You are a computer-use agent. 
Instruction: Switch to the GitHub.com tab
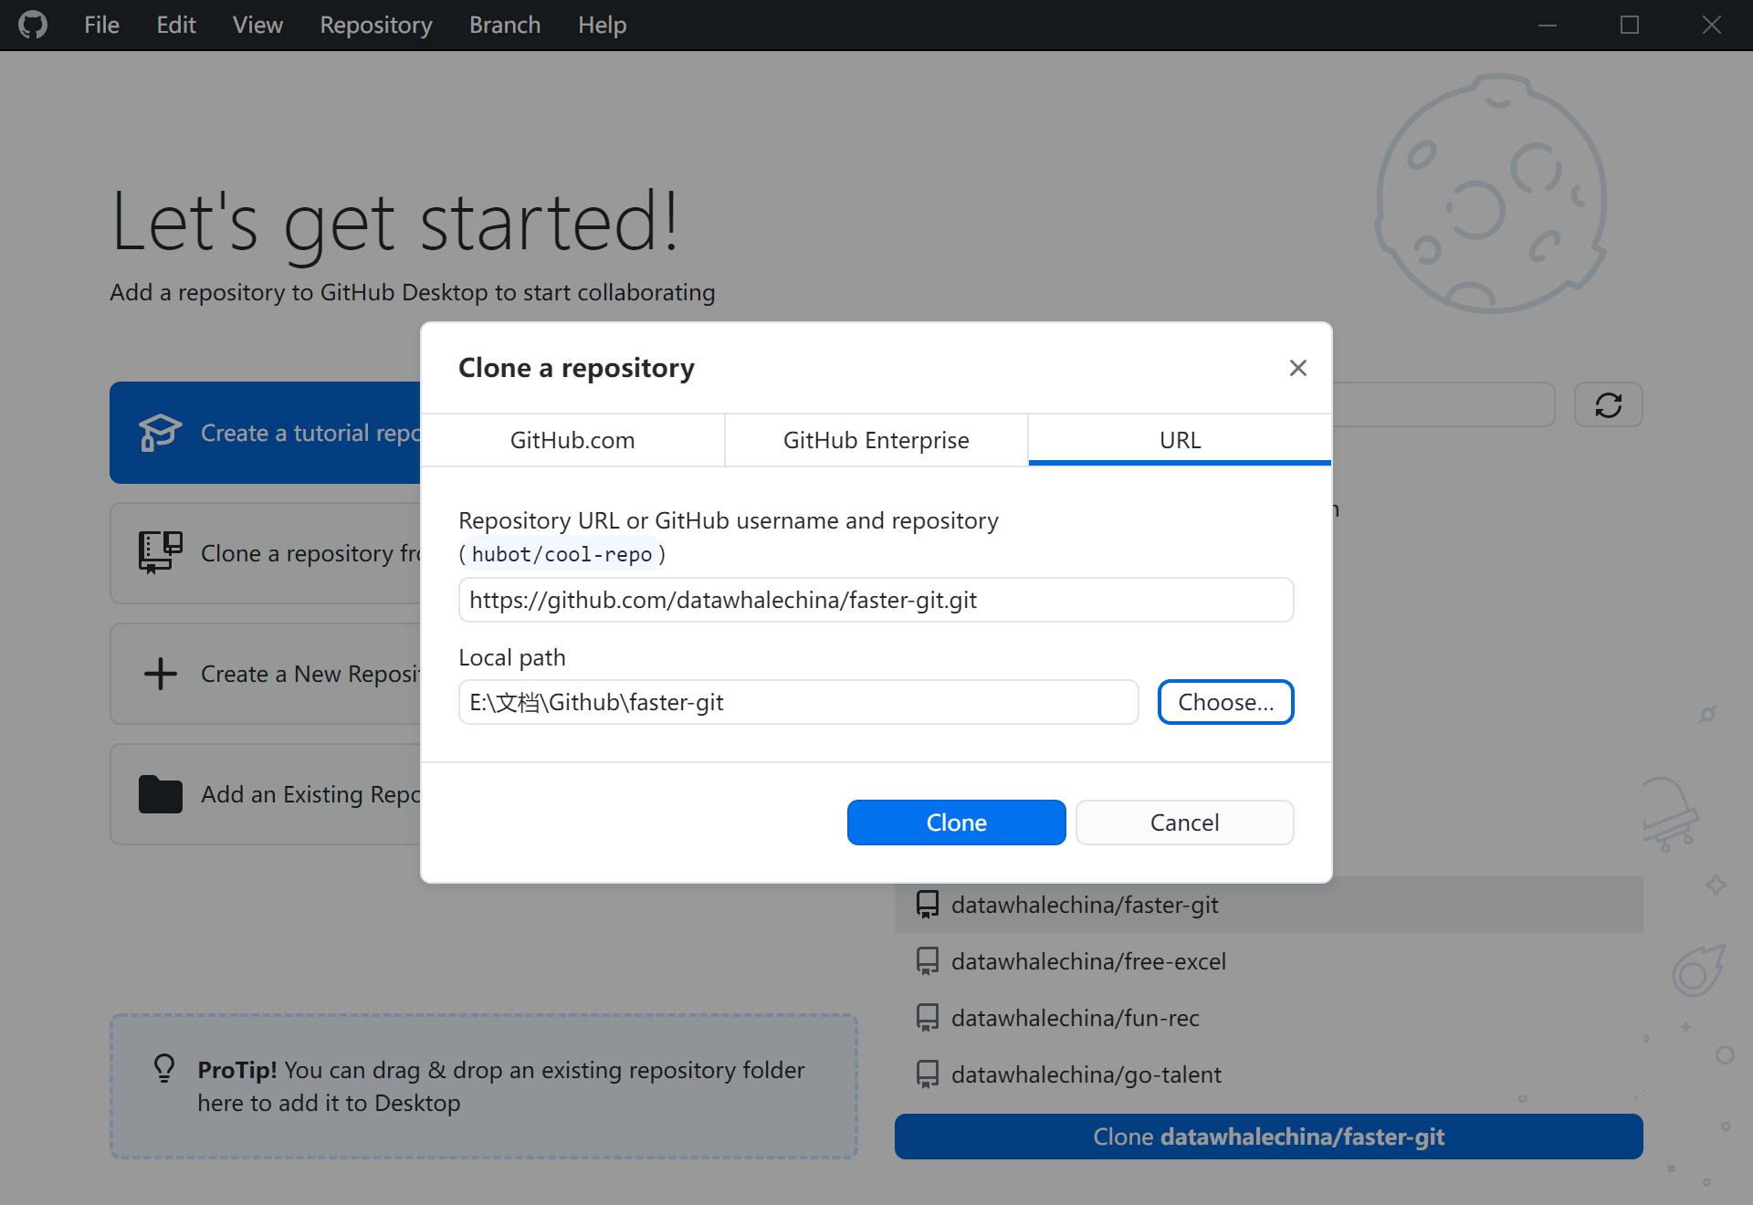(572, 440)
